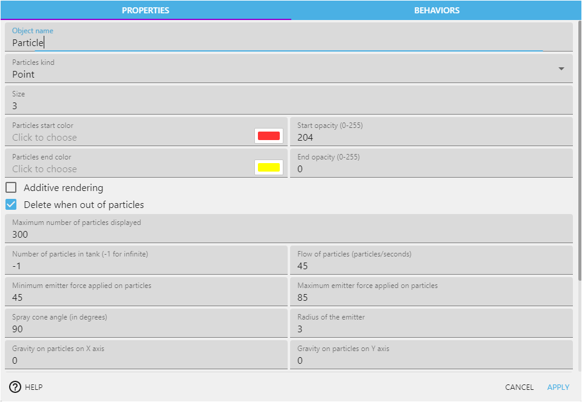
Task: Select the Properties tab
Action: pos(146,10)
